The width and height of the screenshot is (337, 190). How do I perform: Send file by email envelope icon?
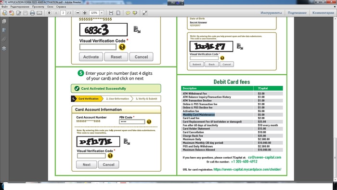39,13
